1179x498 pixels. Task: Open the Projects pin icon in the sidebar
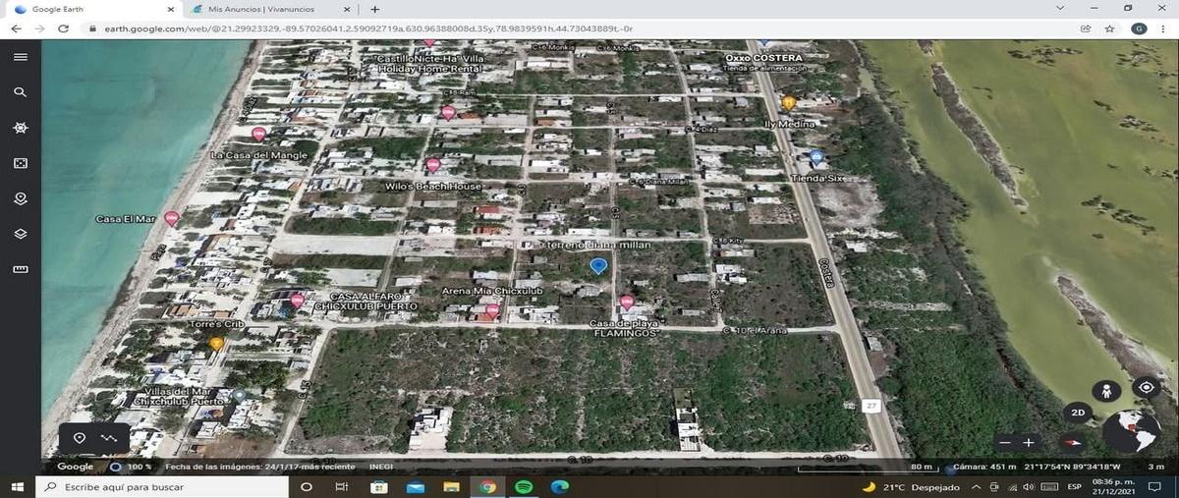pos(21,198)
